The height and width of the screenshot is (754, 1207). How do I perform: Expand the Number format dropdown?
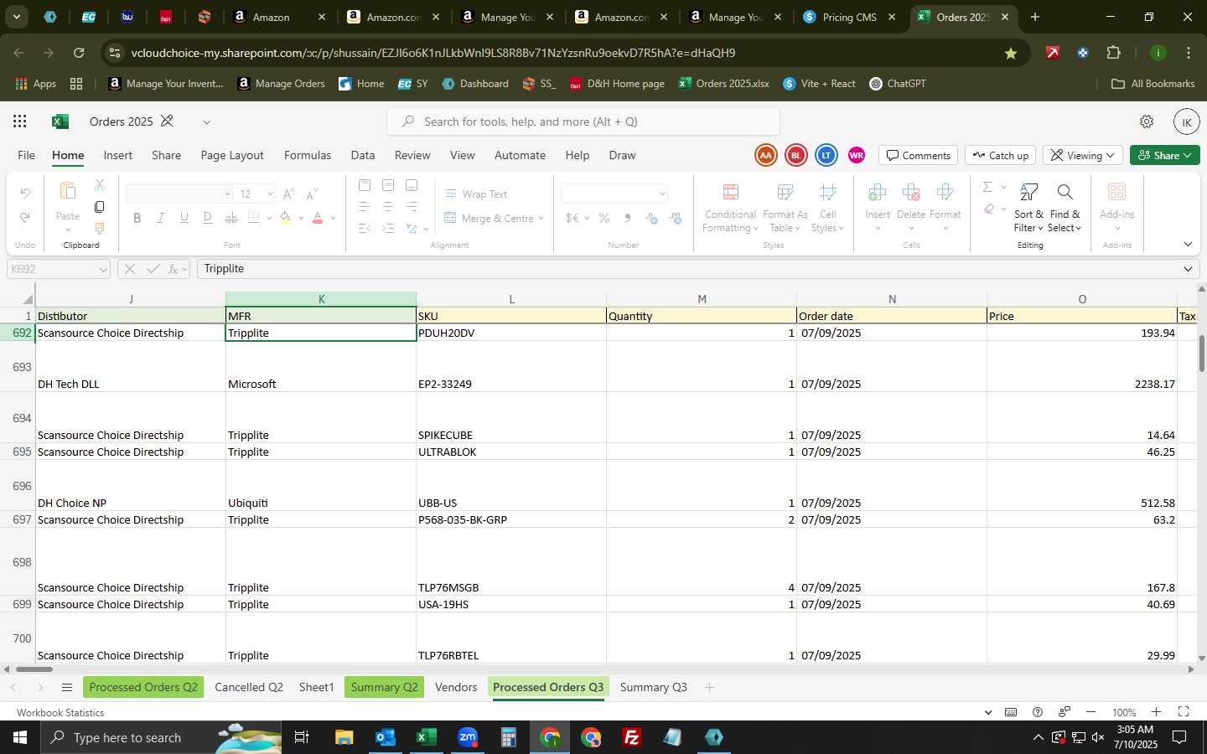pos(662,194)
